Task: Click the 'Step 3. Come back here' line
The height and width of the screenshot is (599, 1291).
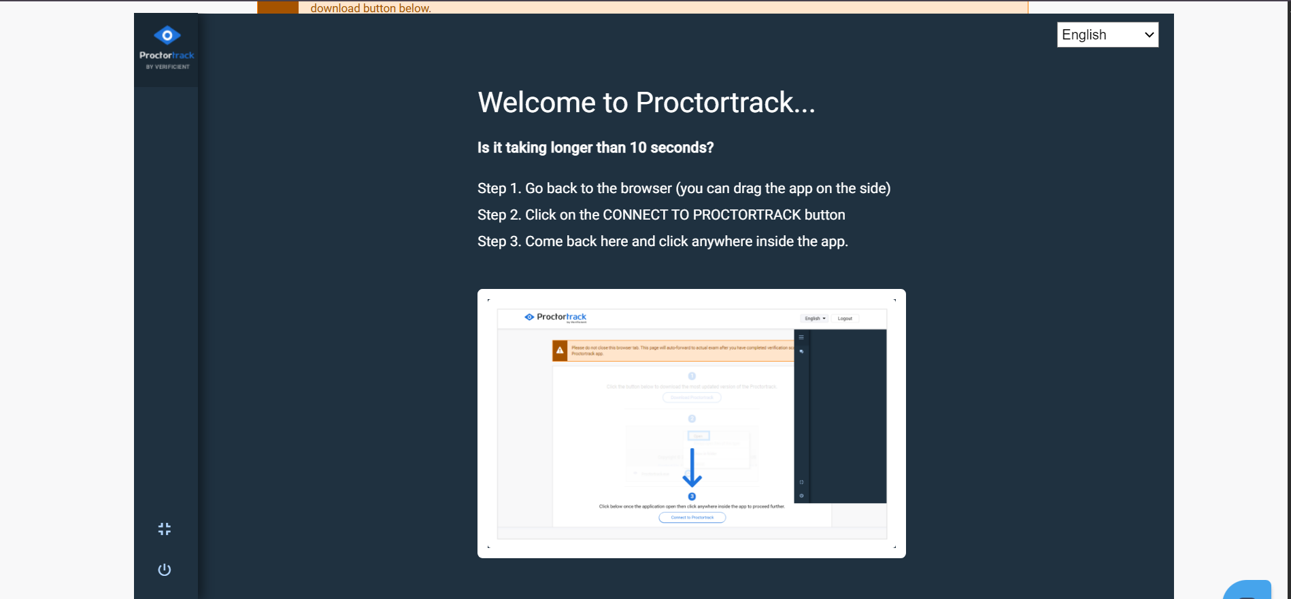Action: click(663, 241)
